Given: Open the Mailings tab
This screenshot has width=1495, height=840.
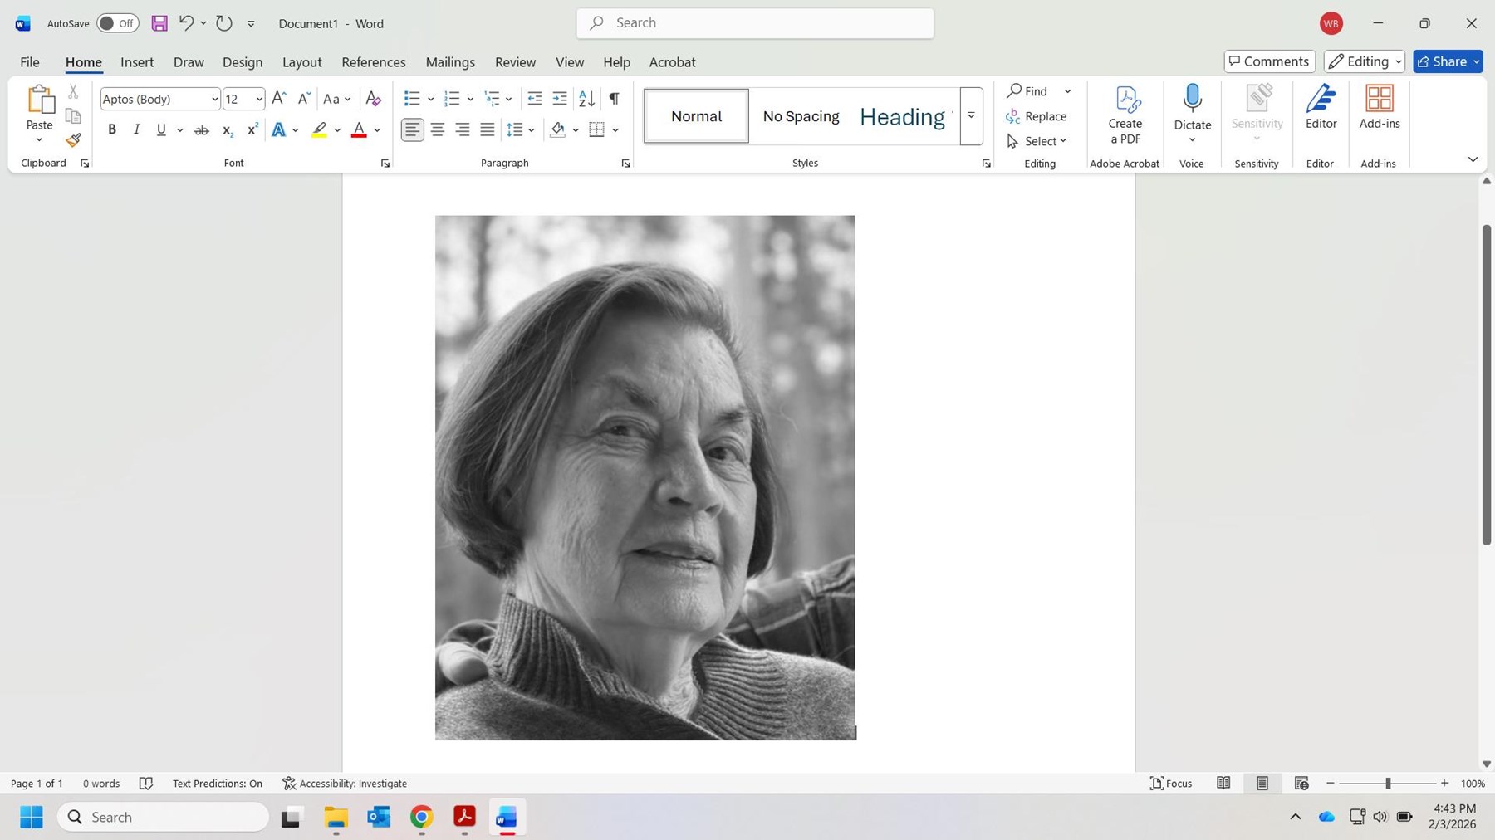Looking at the screenshot, I should [x=450, y=61].
